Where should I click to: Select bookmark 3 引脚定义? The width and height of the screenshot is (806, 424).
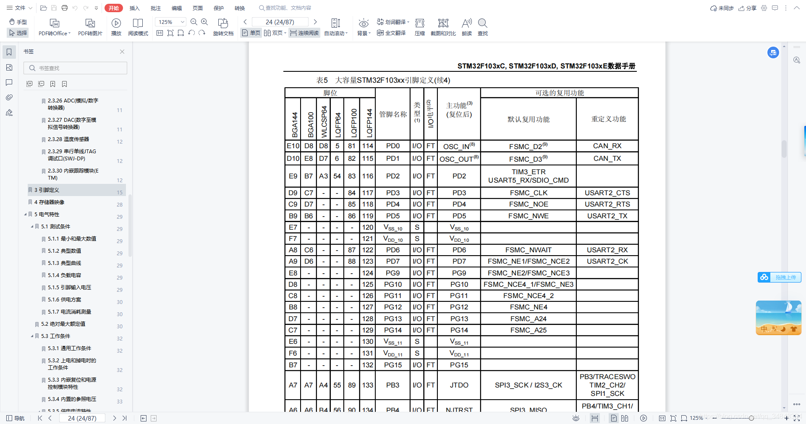coord(76,190)
